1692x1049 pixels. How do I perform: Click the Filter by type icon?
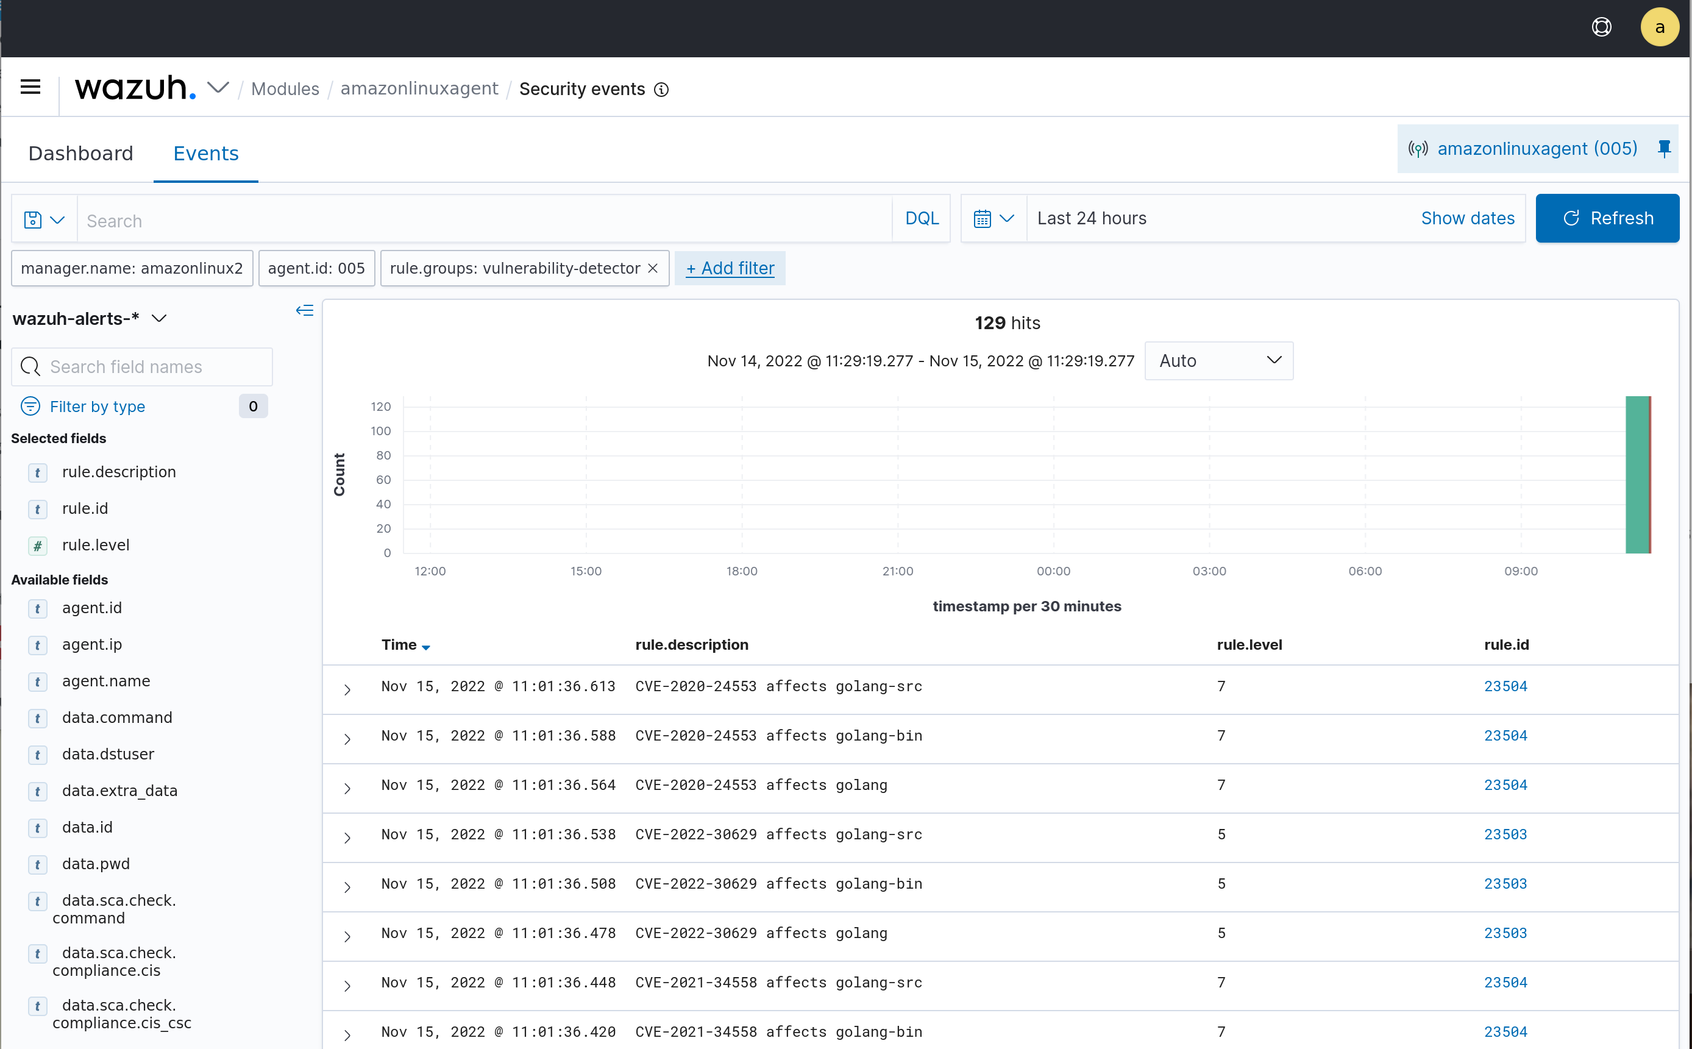click(x=30, y=406)
